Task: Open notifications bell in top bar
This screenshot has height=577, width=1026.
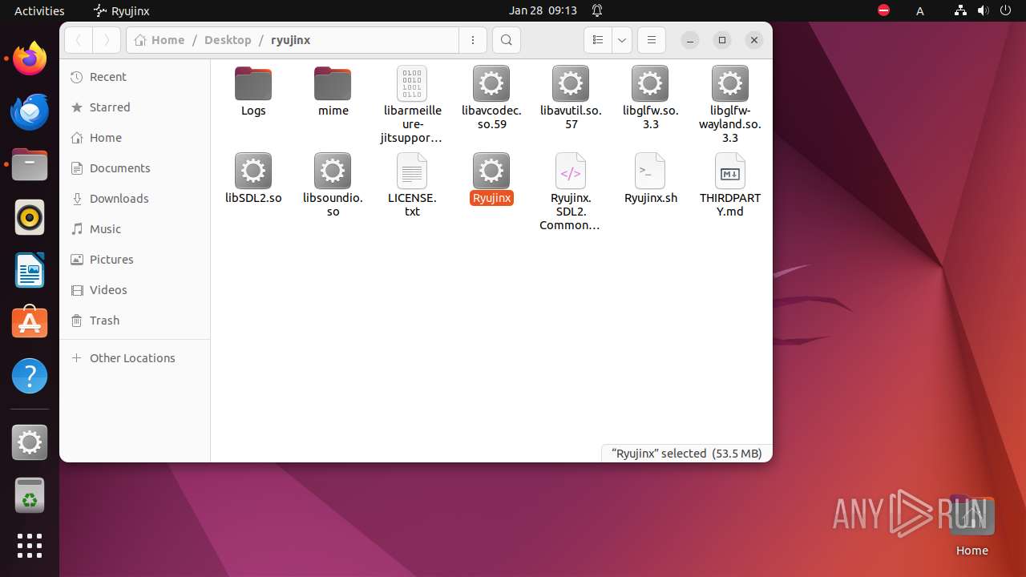Action: (597, 10)
